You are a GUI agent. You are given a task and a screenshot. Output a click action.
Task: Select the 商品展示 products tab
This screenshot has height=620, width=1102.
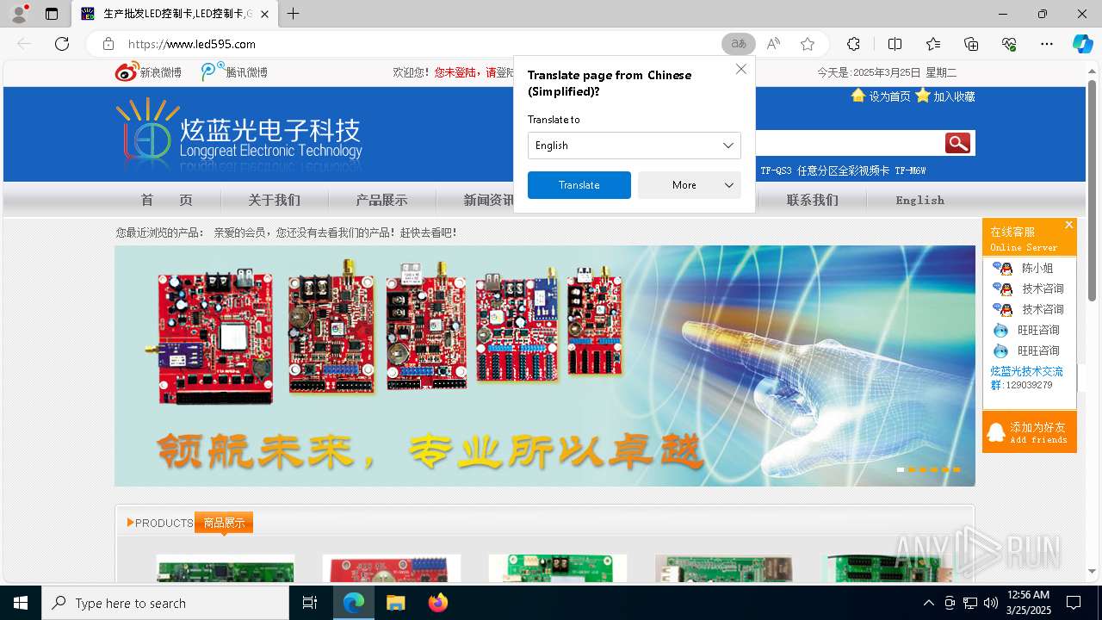tap(224, 523)
